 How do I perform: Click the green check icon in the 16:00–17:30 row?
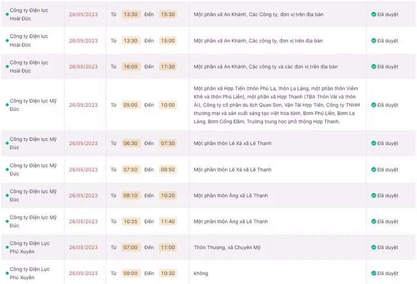point(374,67)
